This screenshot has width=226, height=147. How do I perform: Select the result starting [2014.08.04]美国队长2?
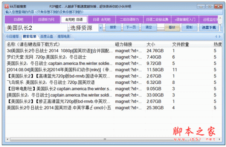click(60, 70)
